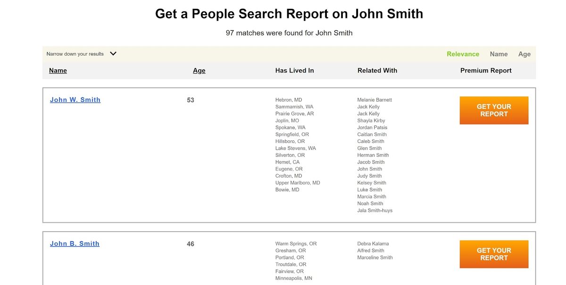Click GET YOUR REPORT for John B. Smith
This screenshot has height=285, width=566.
tap(494, 254)
